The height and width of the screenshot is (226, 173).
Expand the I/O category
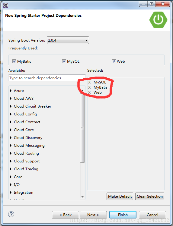[11, 185]
